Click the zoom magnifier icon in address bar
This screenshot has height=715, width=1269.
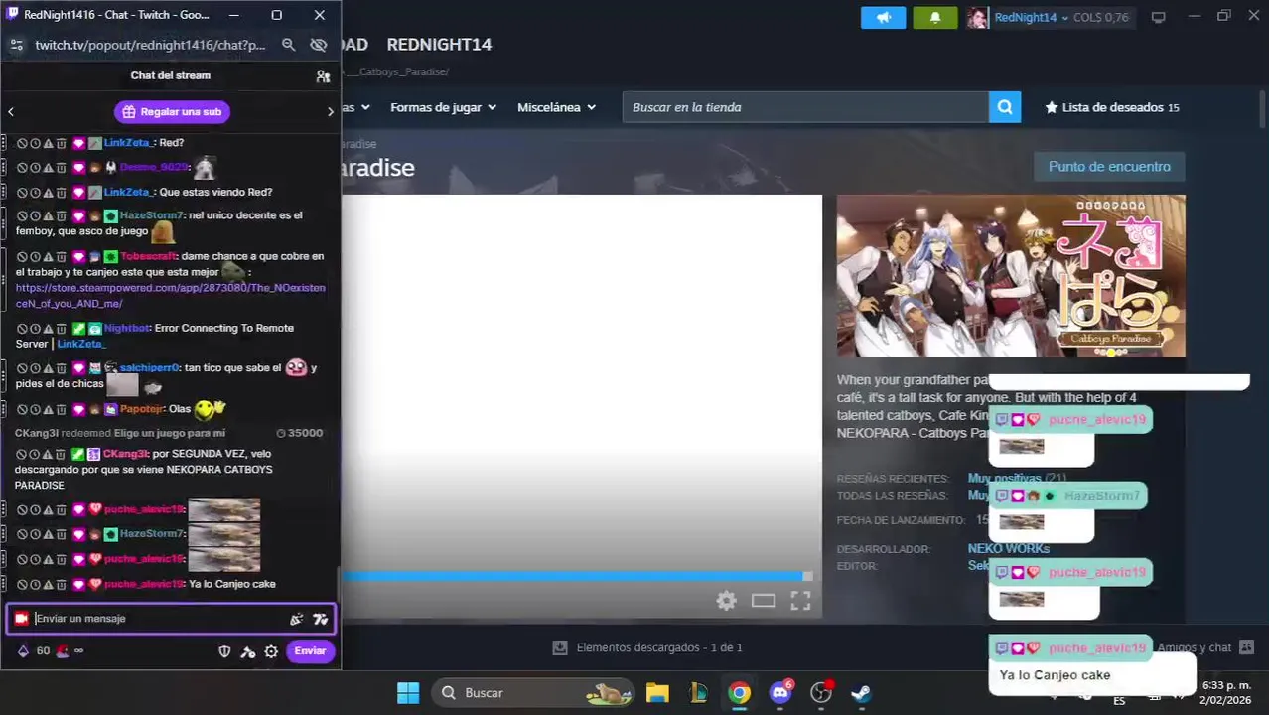click(288, 45)
